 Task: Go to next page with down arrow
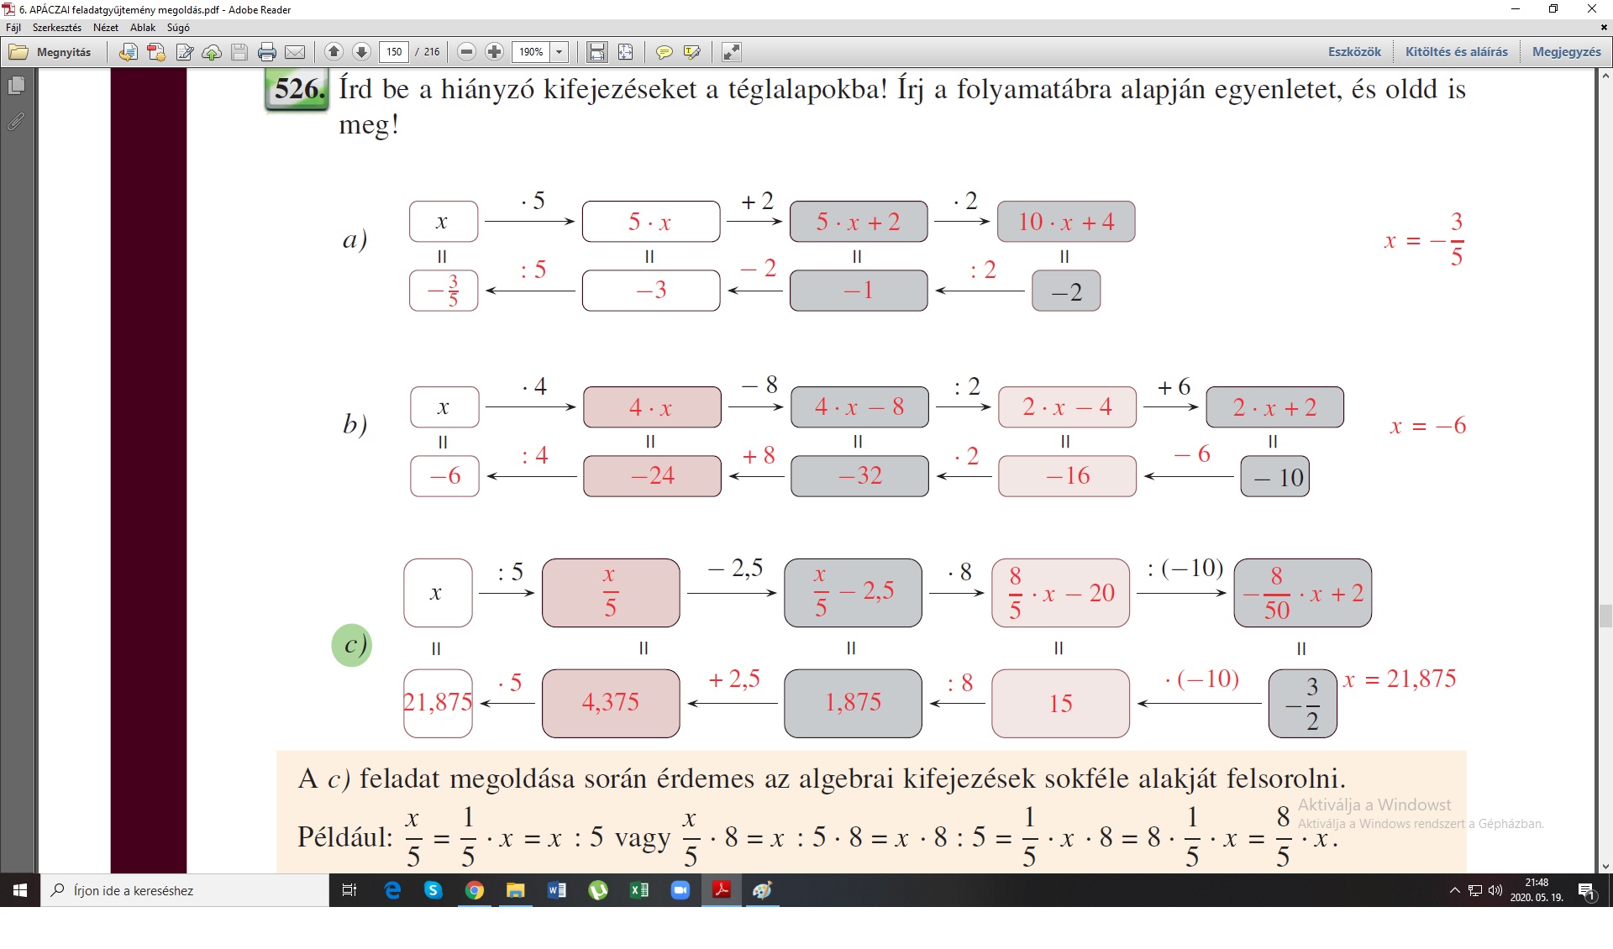coord(361,52)
